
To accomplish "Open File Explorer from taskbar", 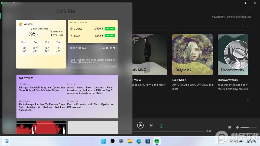I will [130, 141].
